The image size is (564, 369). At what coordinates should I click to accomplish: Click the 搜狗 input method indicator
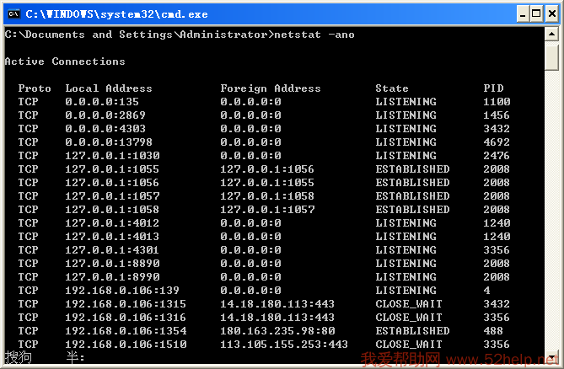point(19,358)
